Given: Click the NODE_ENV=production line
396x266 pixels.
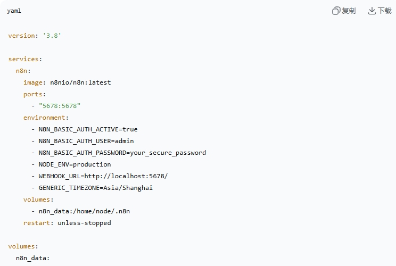Looking at the screenshot, I should point(75,164).
